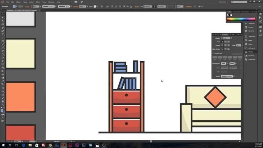This screenshot has width=263, height=148.
Task: Select the Rectangle tool
Action: click(x=2, y=41)
